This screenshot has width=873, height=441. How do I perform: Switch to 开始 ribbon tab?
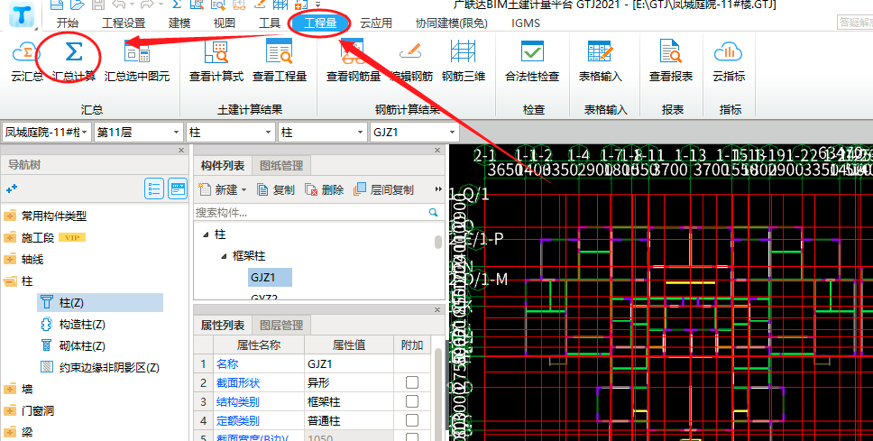(x=68, y=23)
